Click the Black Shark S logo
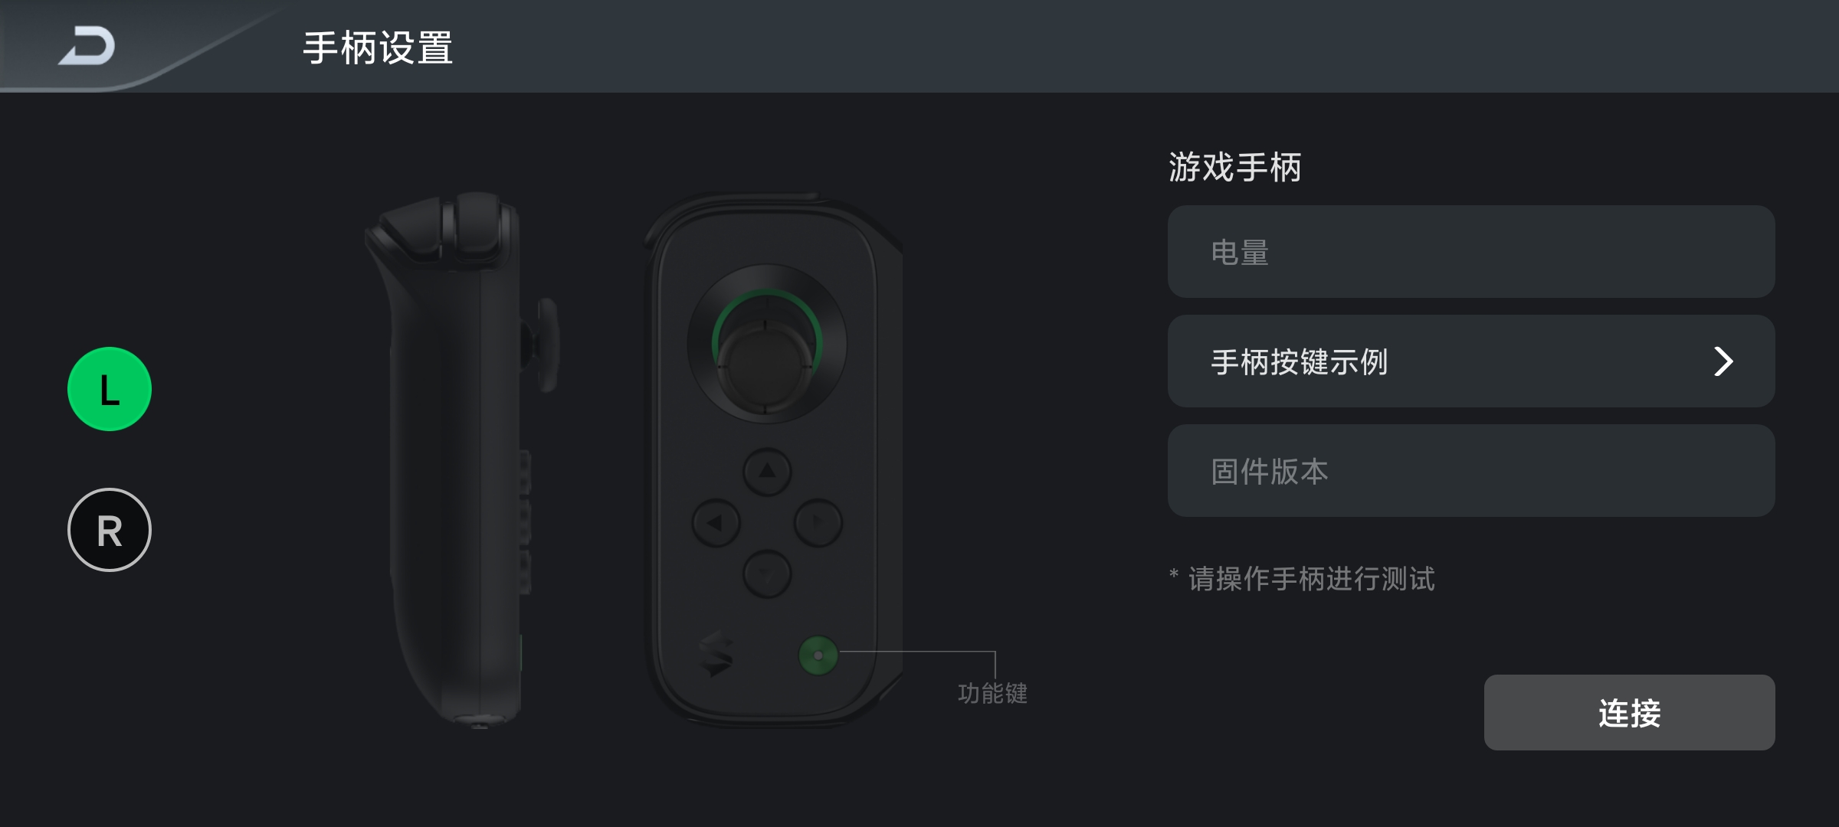 coord(716,655)
